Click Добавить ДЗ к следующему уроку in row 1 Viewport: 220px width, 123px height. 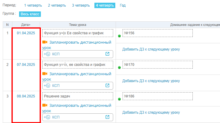151,49
